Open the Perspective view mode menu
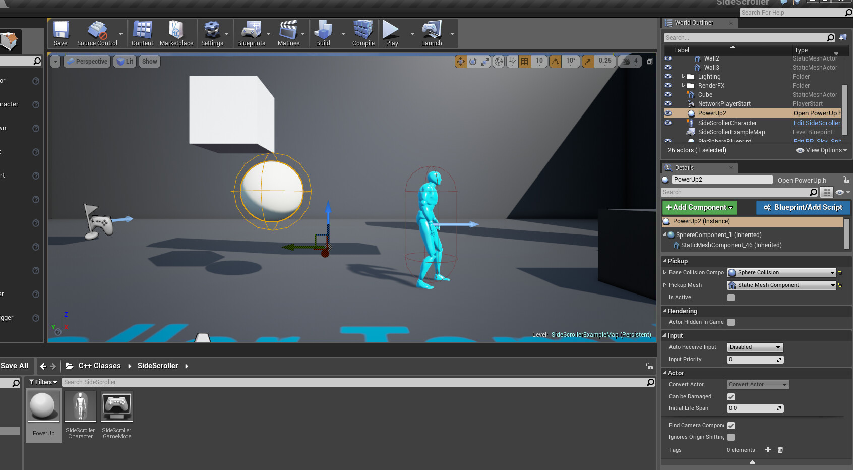 coord(87,62)
